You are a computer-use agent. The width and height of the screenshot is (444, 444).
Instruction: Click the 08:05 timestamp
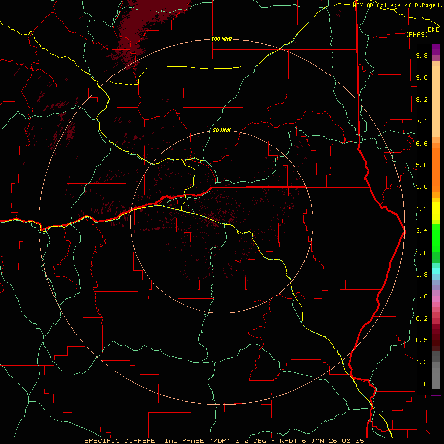tap(354, 441)
